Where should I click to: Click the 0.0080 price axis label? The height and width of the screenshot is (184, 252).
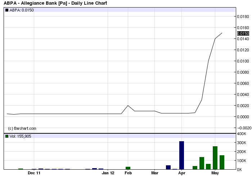point(243,72)
